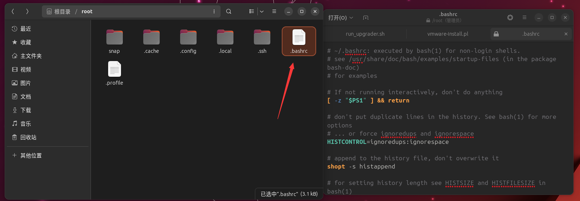Maximize the file manager window

302,11
